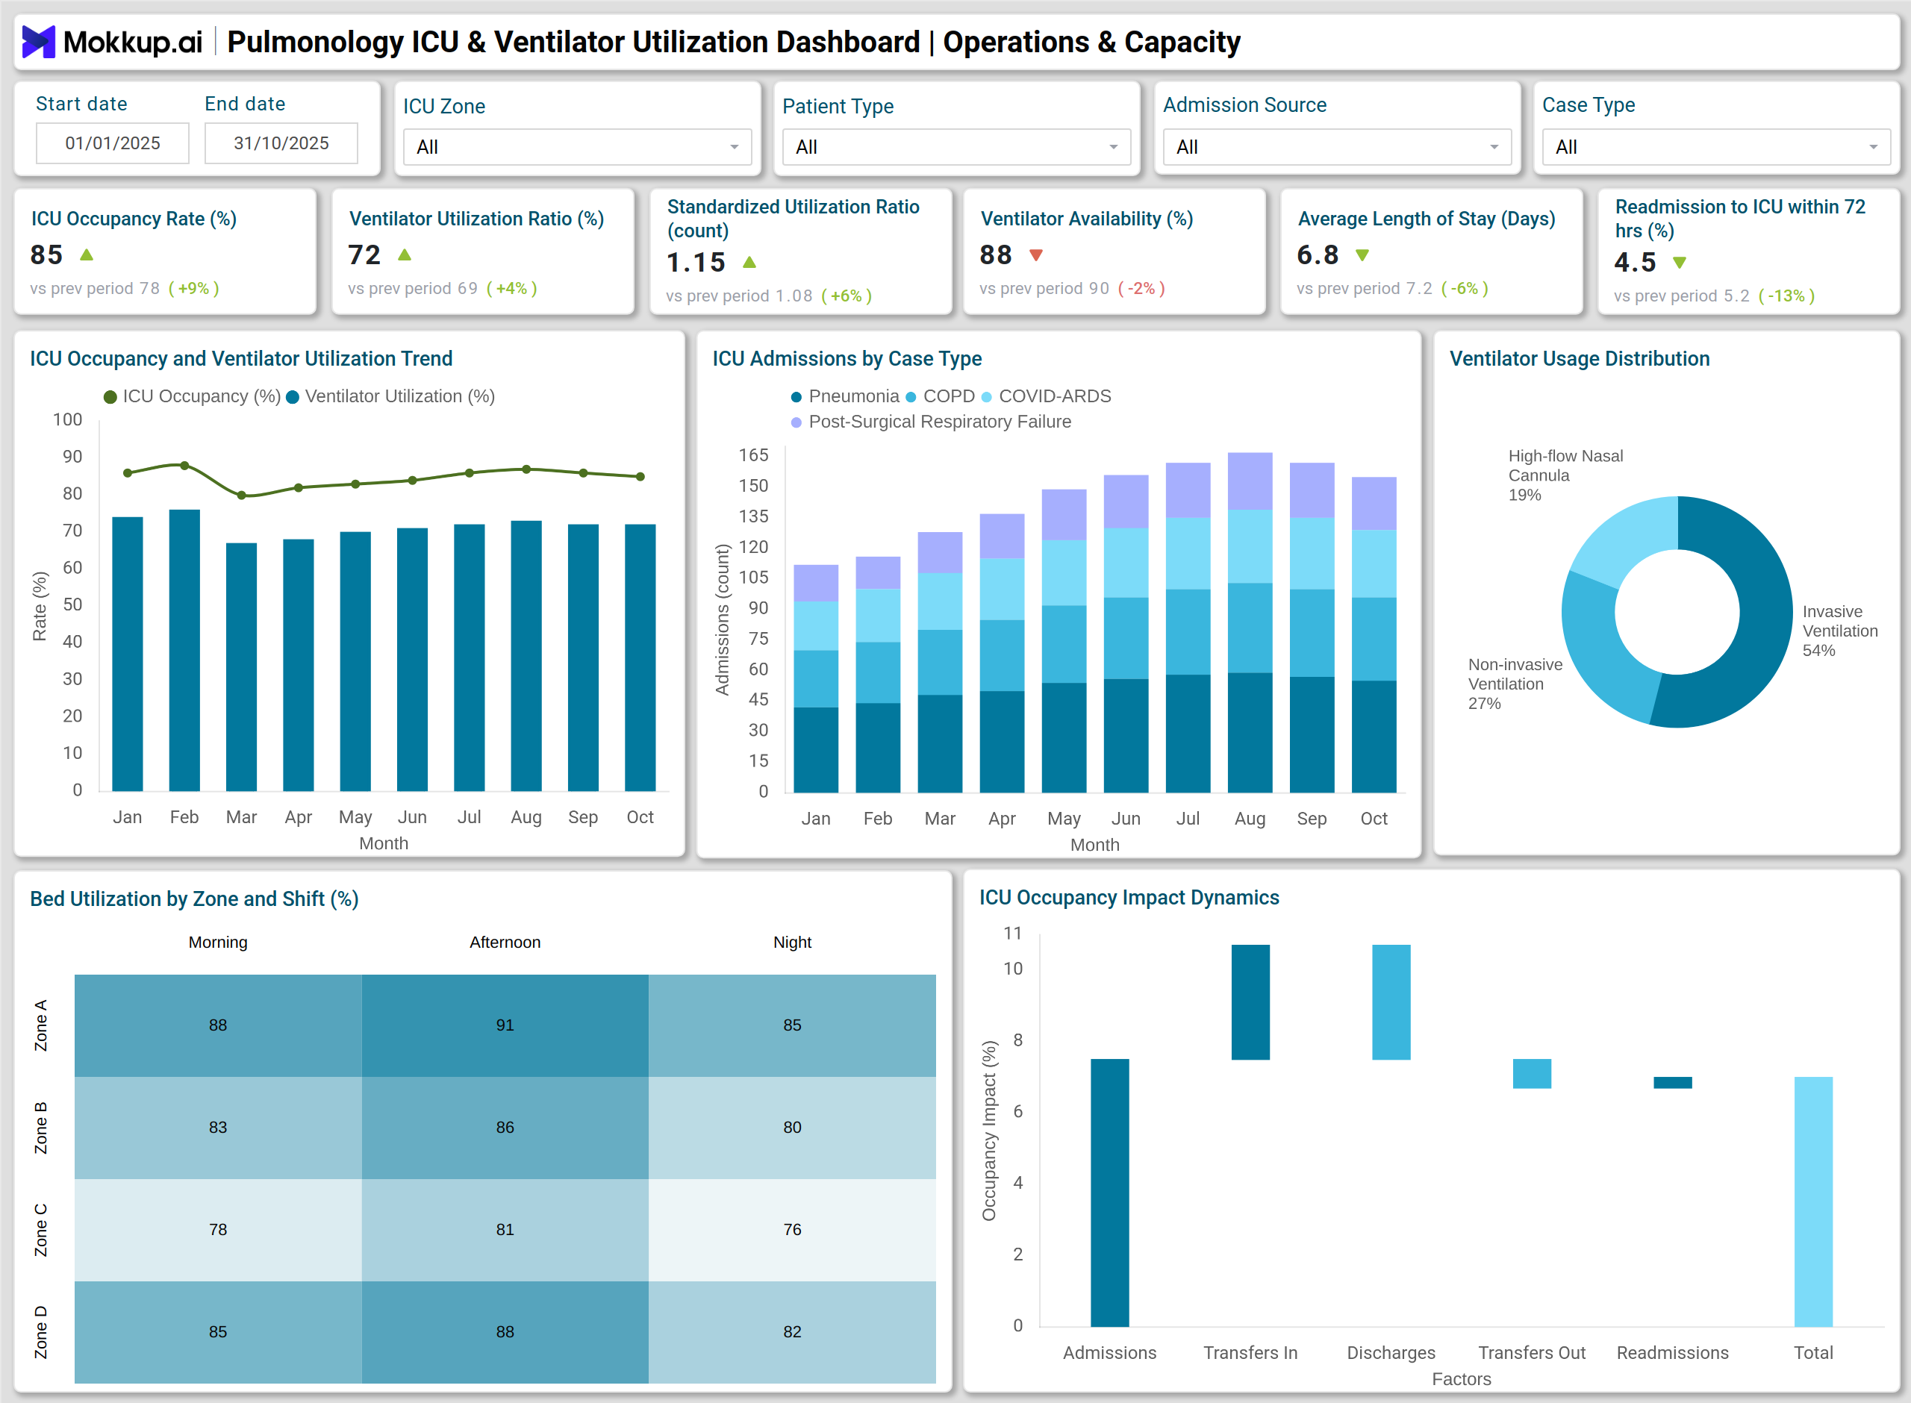
Task: Click the Zone A Afternoon cell showing 91
Action: (x=505, y=1025)
